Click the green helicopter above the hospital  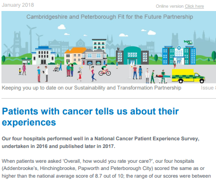click(x=188, y=42)
